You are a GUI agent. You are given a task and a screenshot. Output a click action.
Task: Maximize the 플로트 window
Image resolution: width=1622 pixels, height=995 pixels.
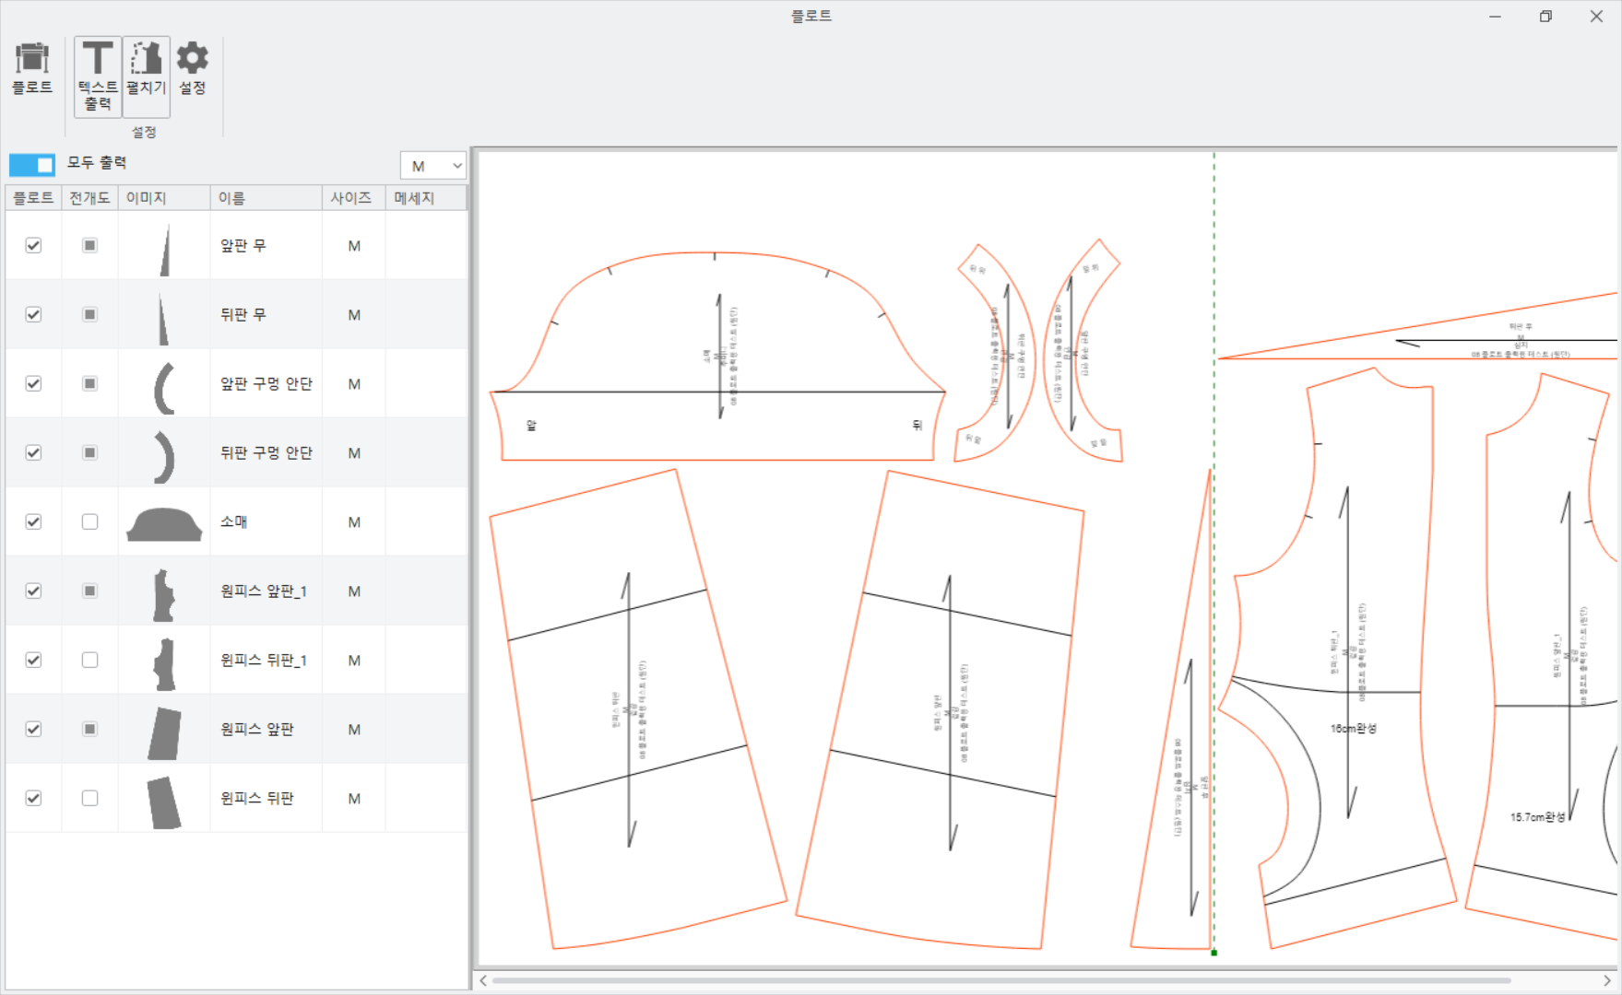click(1545, 17)
